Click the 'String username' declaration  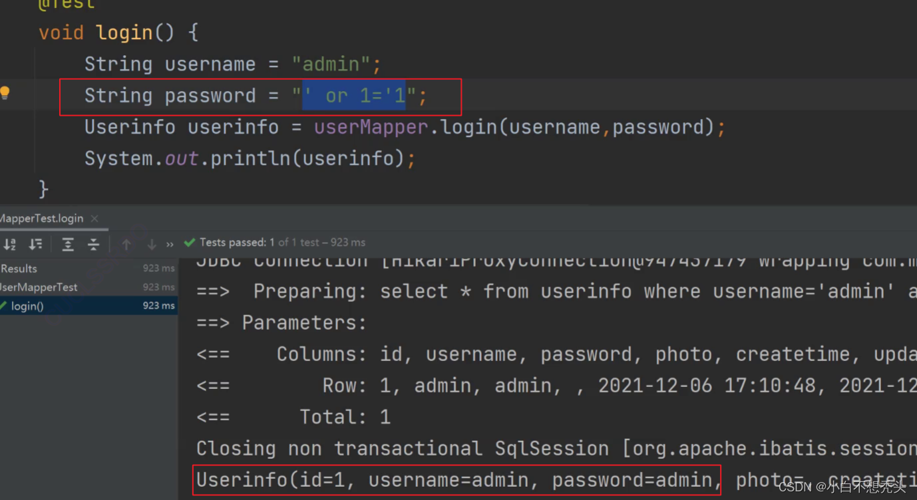click(170, 64)
